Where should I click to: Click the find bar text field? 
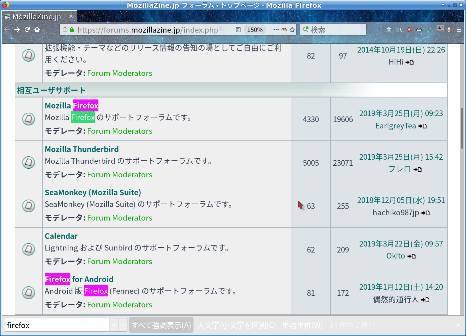click(57, 325)
